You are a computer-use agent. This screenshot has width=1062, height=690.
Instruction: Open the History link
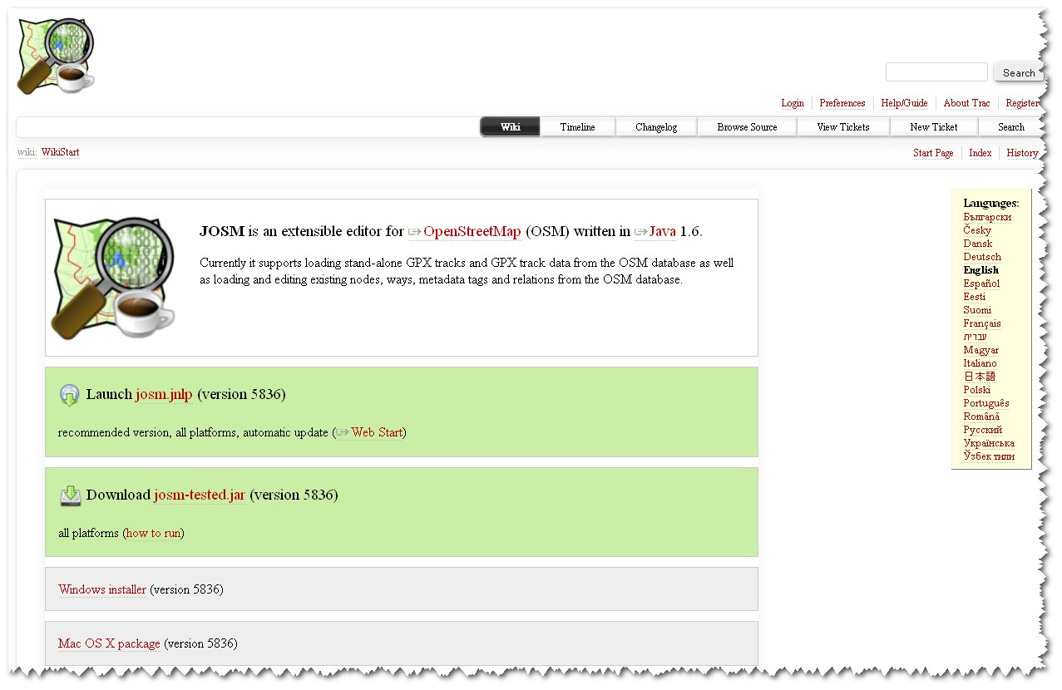[1022, 153]
